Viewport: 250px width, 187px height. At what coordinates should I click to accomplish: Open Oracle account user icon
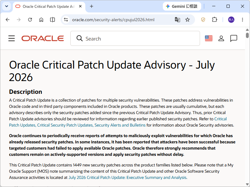221,38
